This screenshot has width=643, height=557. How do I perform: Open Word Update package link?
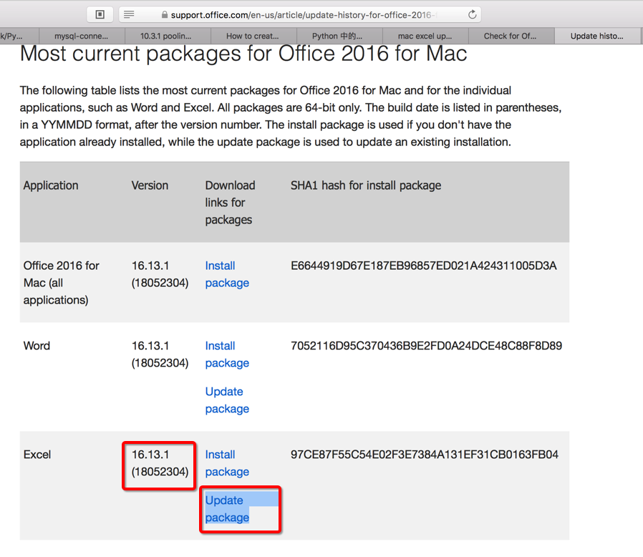tap(227, 400)
